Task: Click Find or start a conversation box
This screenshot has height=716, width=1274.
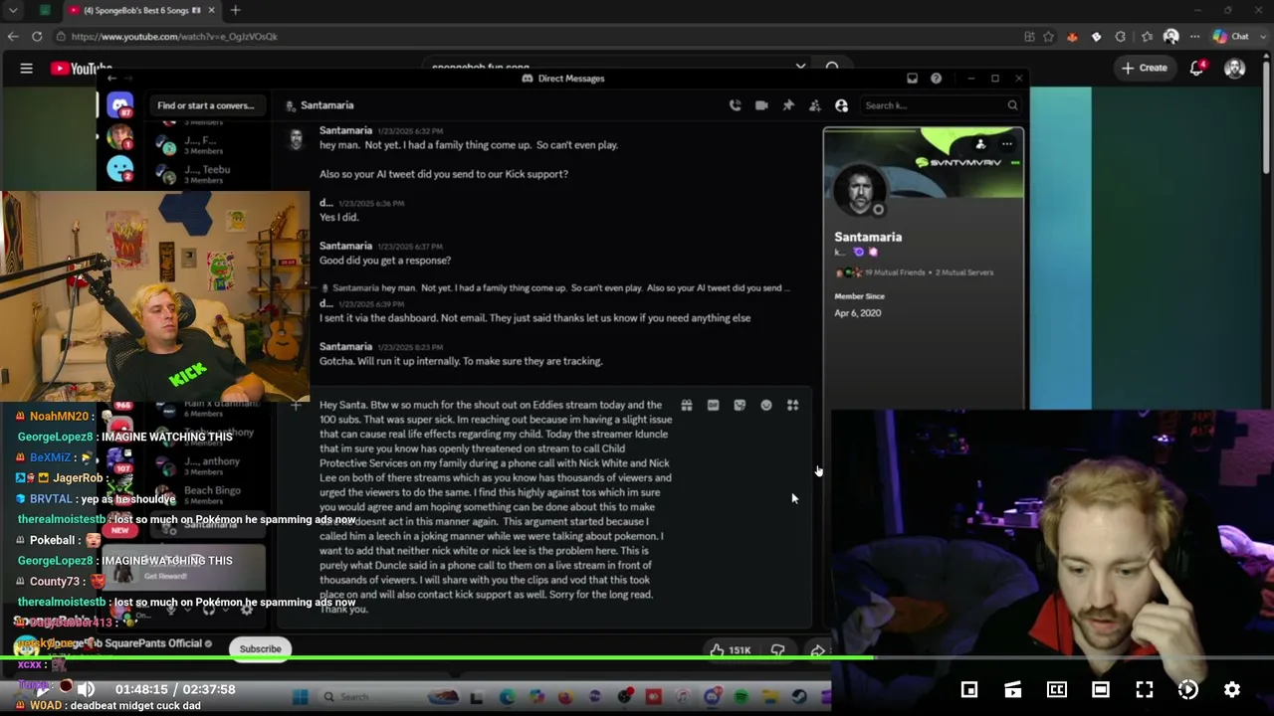Action: pyautogui.click(x=206, y=105)
